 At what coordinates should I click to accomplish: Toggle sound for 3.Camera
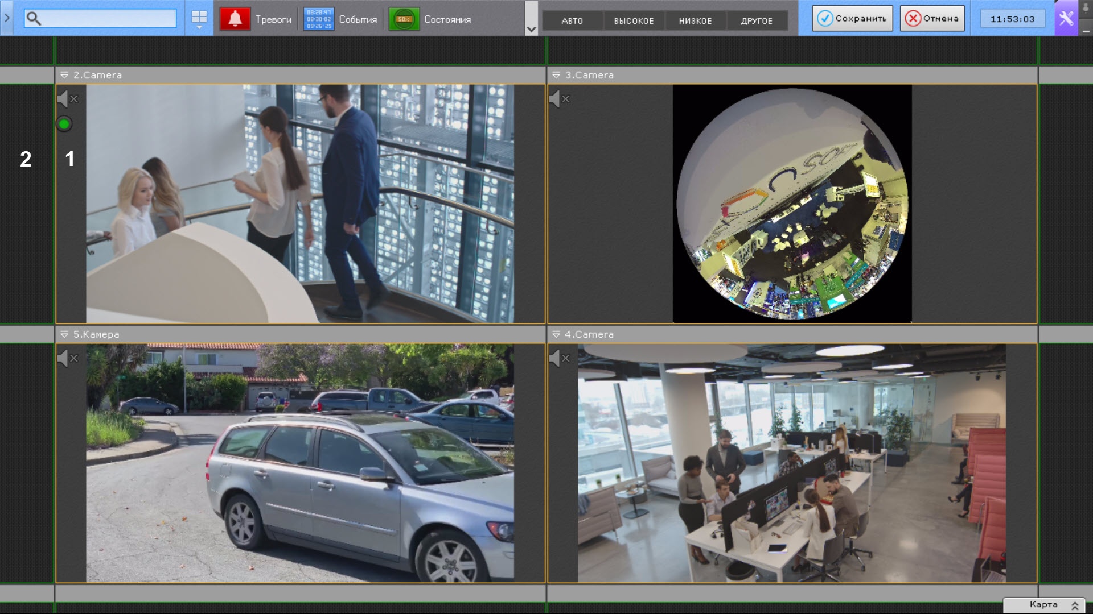point(560,99)
